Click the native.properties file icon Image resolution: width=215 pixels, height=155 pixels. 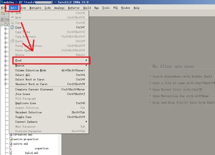11,139
